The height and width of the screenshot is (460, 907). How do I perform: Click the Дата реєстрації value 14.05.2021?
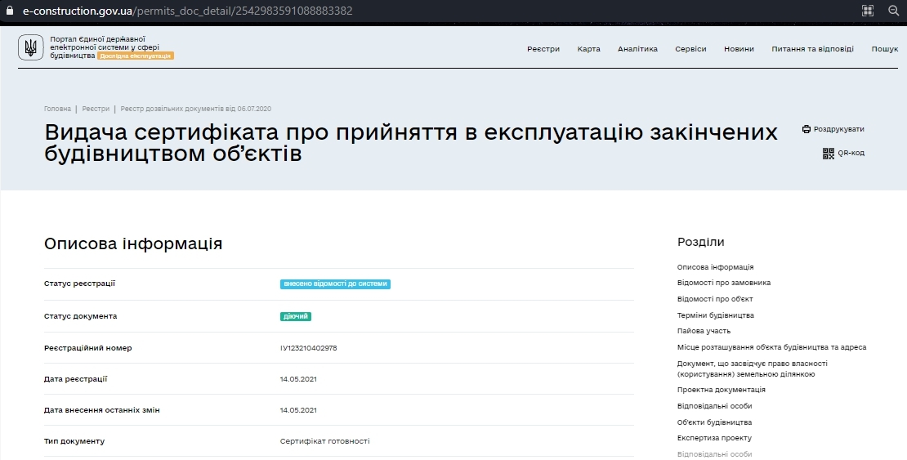(x=298, y=380)
